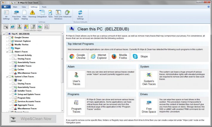Open the Program Traces tile
Image resolution: width=212 pixels, height=127 pixels.
click(76, 107)
